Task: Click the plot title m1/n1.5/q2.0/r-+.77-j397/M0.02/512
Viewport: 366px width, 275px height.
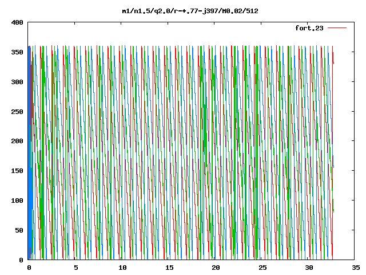Action: coord(190,11)
